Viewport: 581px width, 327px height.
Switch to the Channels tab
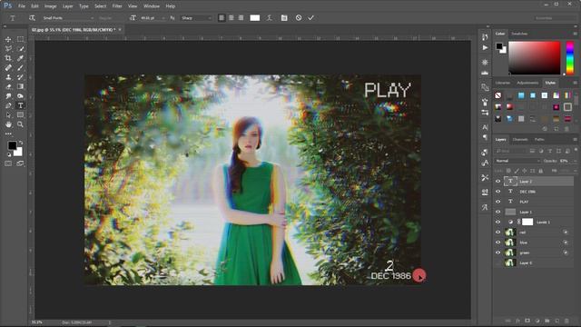pyautogui.click(x=520, y=139)
